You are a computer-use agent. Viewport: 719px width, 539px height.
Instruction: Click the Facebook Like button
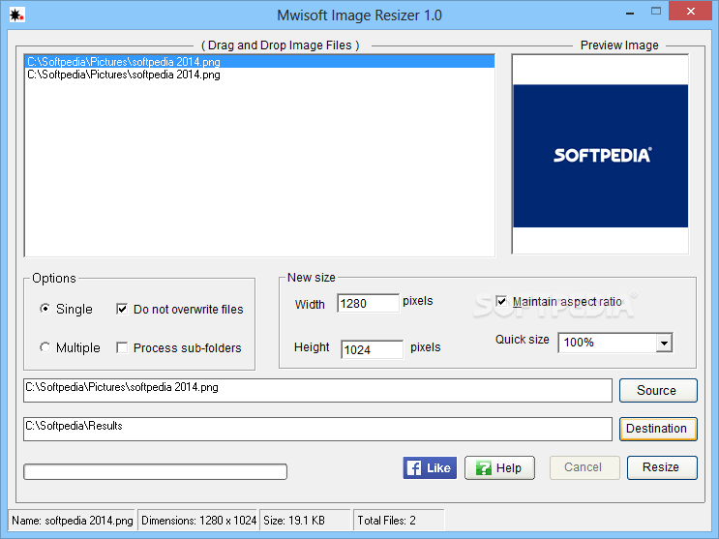point(430,468)
